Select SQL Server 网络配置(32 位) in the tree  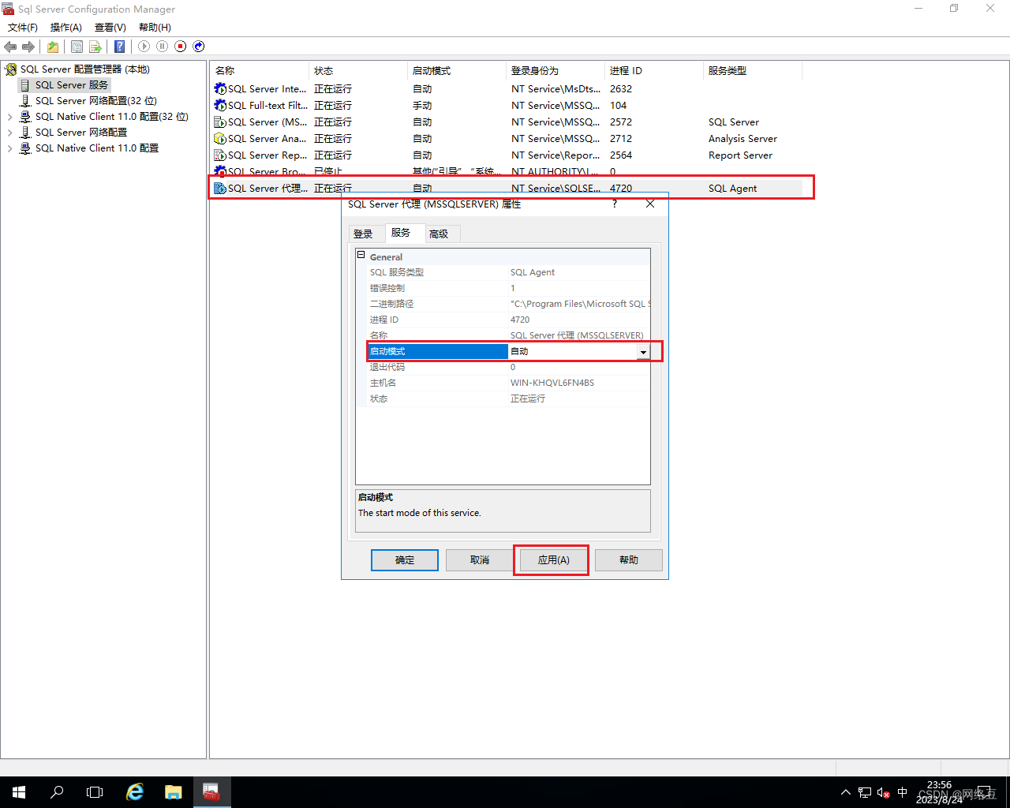tap(96, 101)
